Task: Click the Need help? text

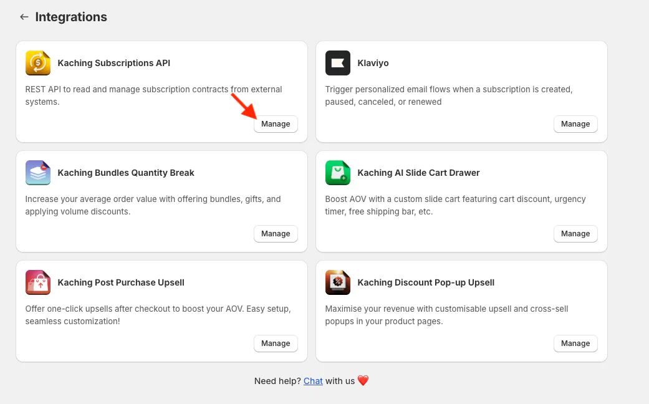Action: pos(277,381)
